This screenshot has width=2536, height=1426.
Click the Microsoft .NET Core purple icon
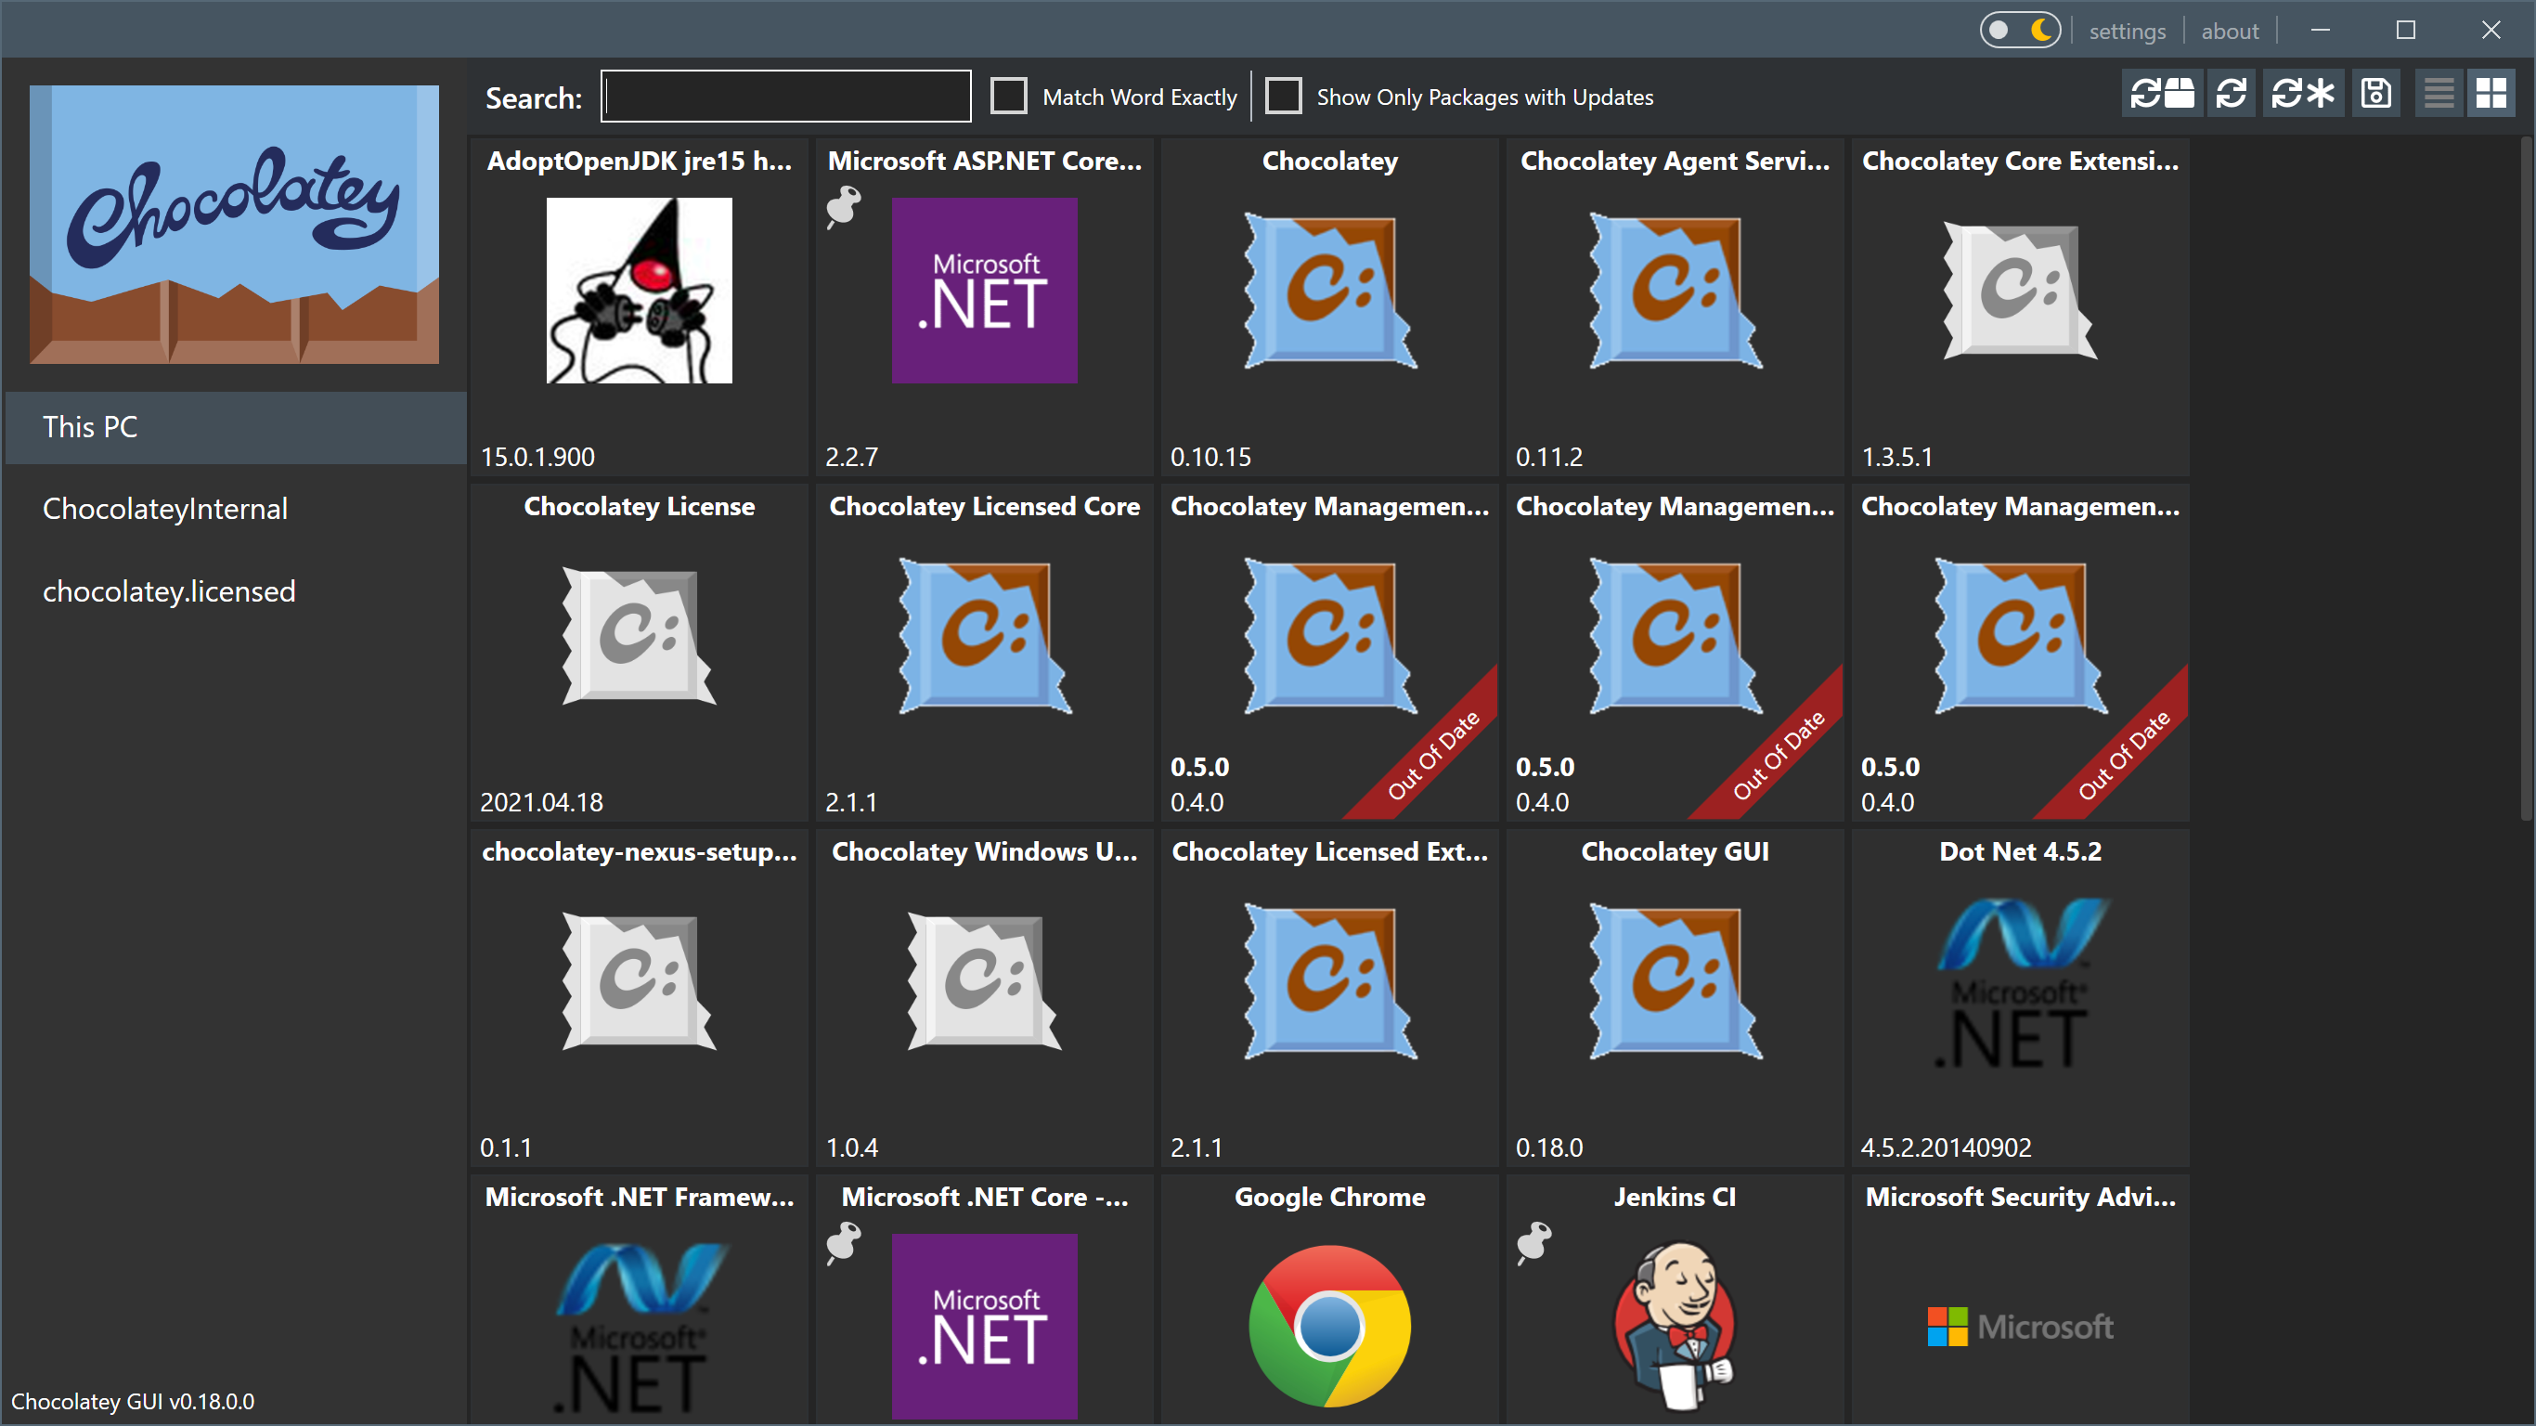click(985, 1327)
